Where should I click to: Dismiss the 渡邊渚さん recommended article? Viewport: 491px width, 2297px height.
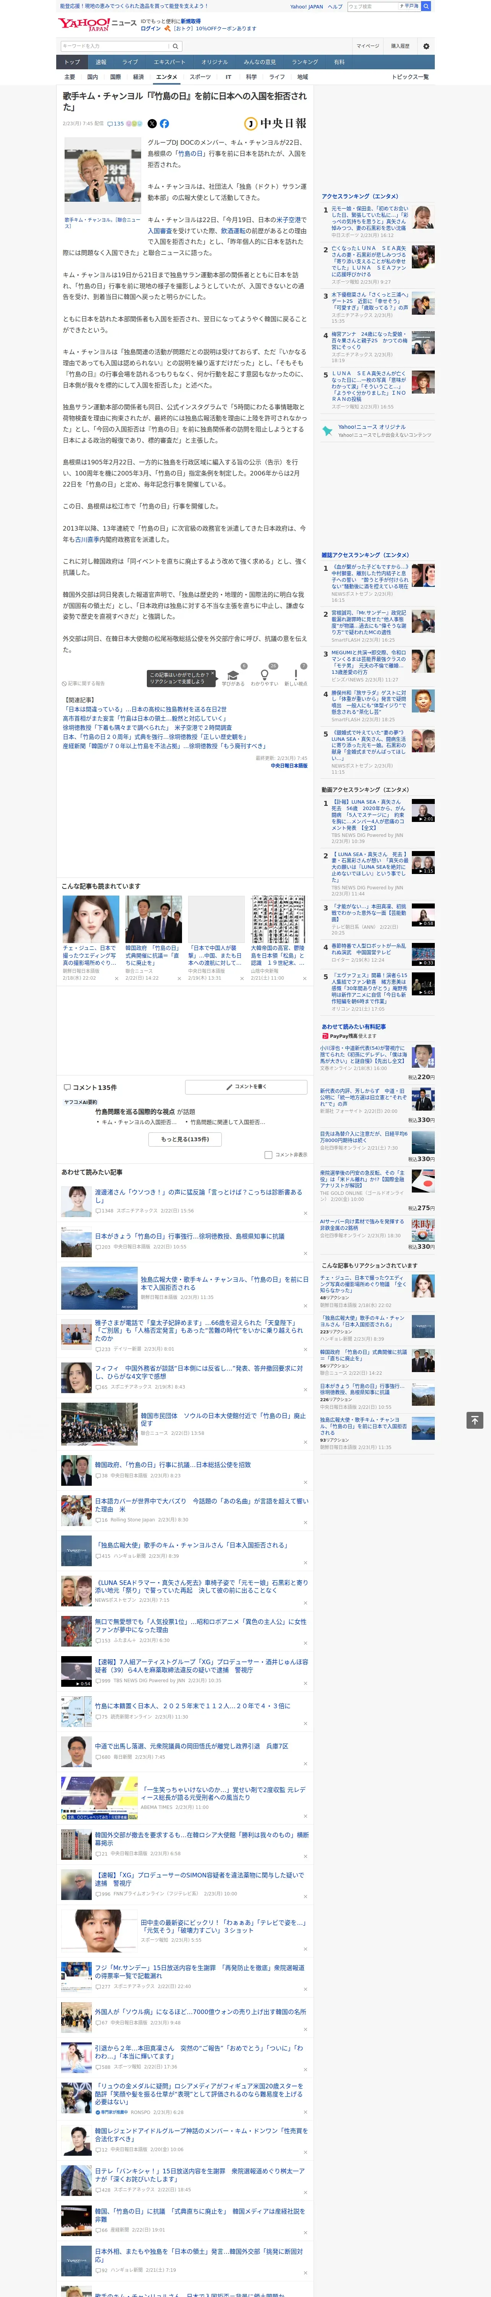(x=306, y=1213)
